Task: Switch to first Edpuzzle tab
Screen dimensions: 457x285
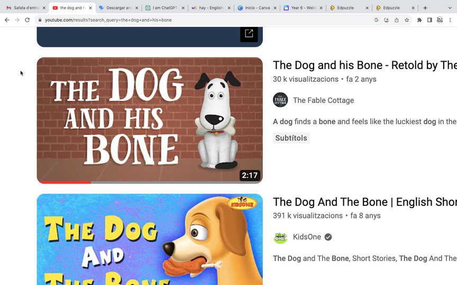Action: [x=349, y=8]
